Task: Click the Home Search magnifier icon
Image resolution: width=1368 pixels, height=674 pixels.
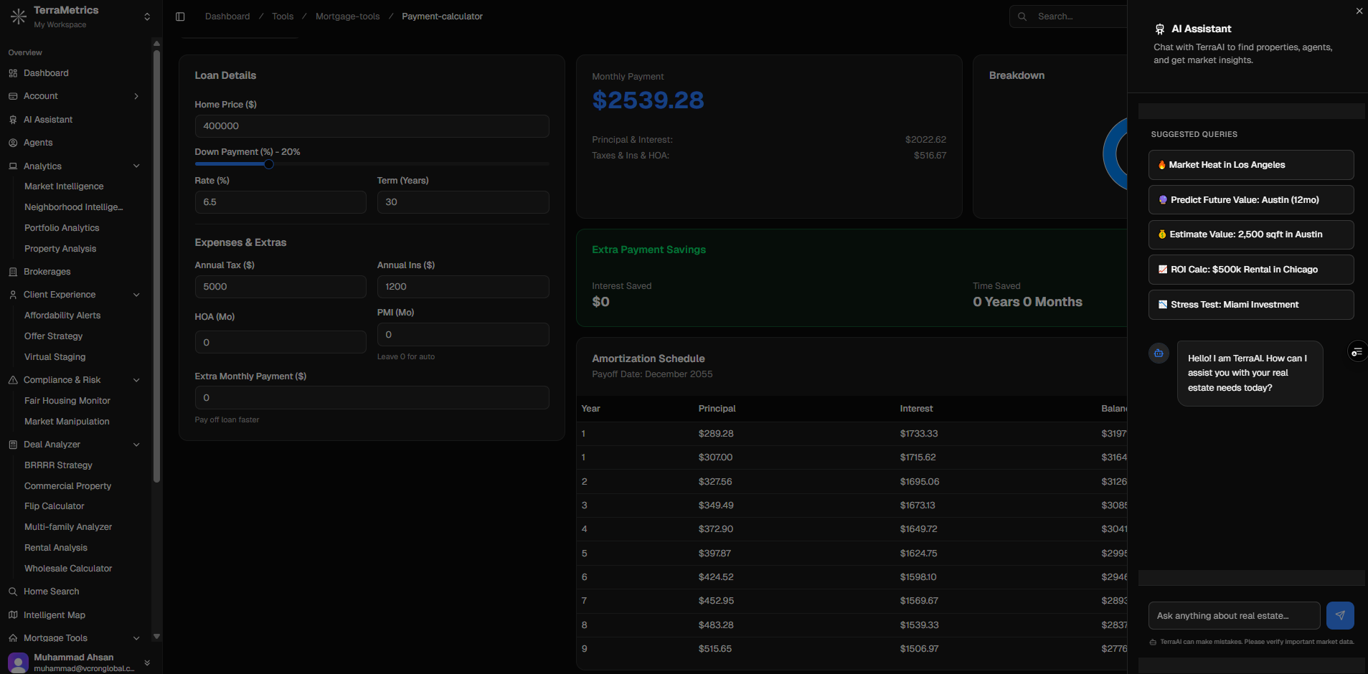Action: [x=13, y=592]
